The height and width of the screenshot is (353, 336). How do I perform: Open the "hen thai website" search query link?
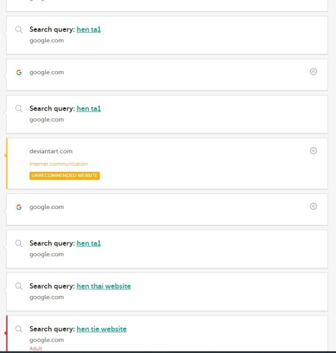point(103,286)
